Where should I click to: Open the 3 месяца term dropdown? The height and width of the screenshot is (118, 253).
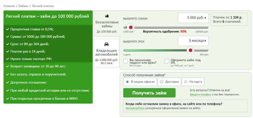pyautogui.click(x=193, y=41)
